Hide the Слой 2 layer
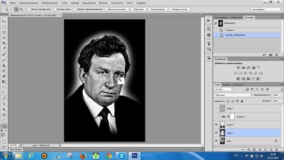The height and width of the screenshot is (160, 284). coord(216,124)
